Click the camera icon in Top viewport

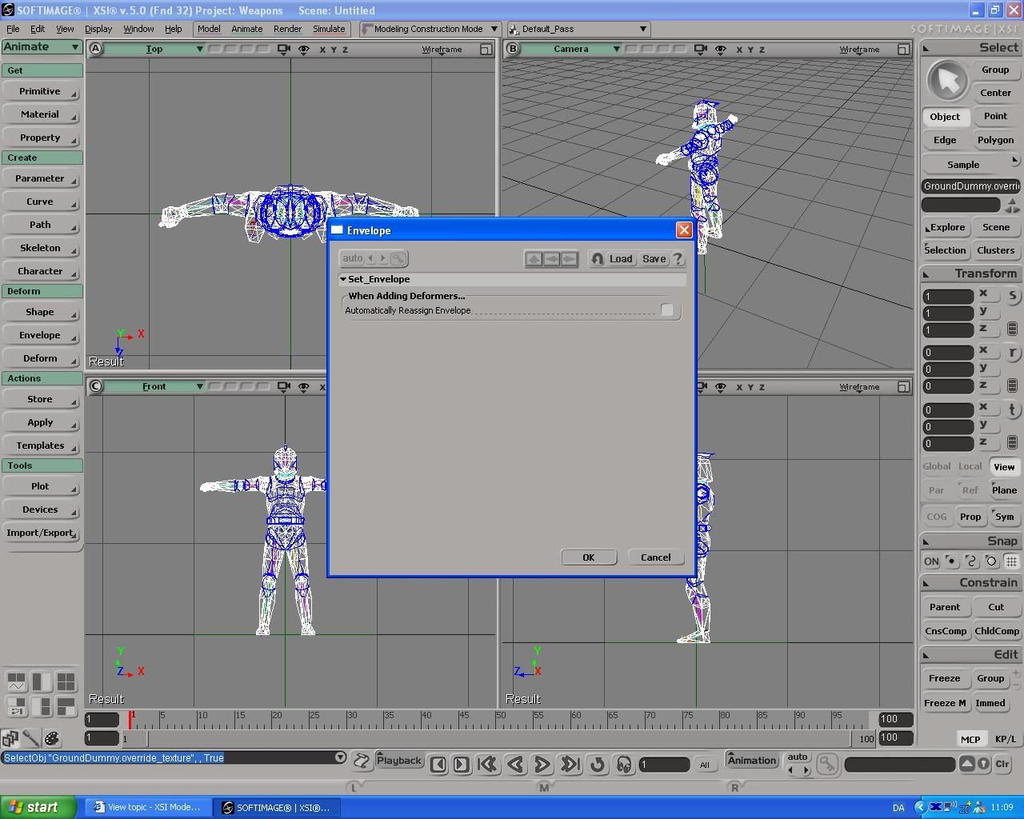(283, 50)
